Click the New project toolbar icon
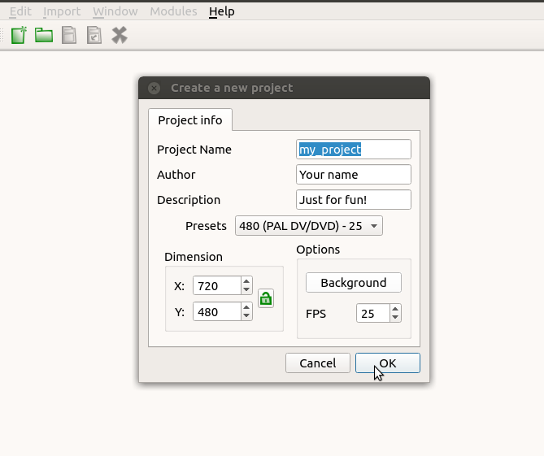Viewport: 544px width, 456px height. [19, 35]
